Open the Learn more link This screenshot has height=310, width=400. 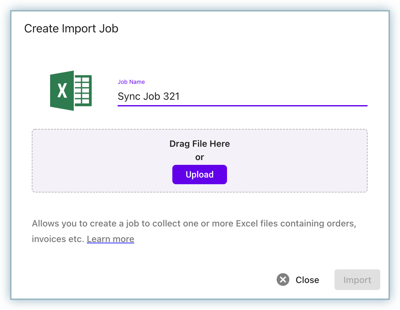[110, 239]
